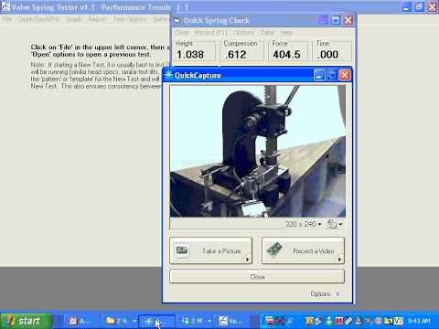Click the Time value .000

(x=327, y=55)
